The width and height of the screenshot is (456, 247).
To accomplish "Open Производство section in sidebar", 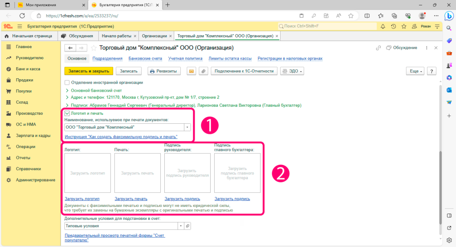I will click(x=29, y=113).
